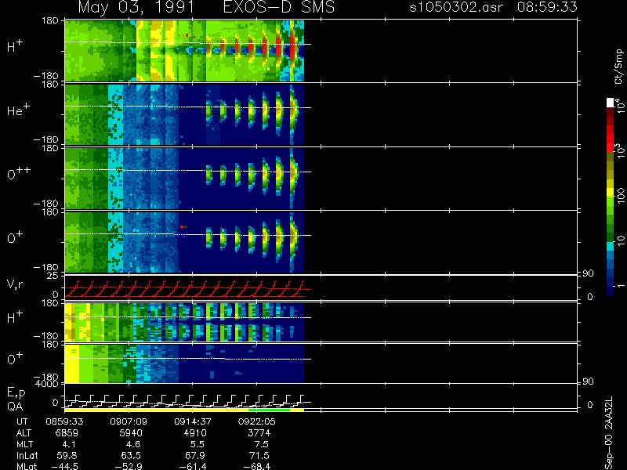Click the InLat value "59.8"
The image size is (627, 470).
point(68,455)
